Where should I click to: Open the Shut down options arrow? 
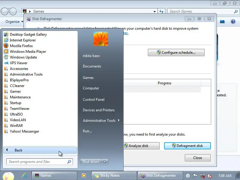click(x=105, y=162)
